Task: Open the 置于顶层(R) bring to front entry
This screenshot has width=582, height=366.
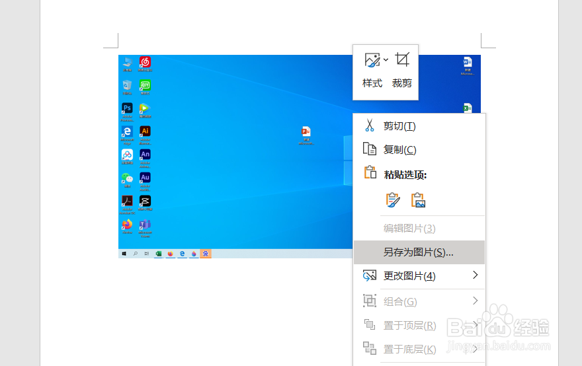Action: [419, 325]
